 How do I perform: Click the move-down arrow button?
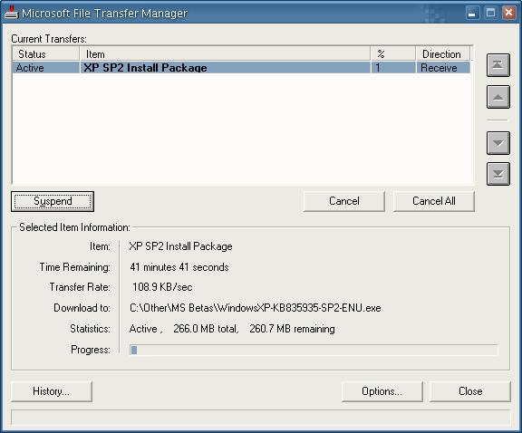[x=498, y=143]
